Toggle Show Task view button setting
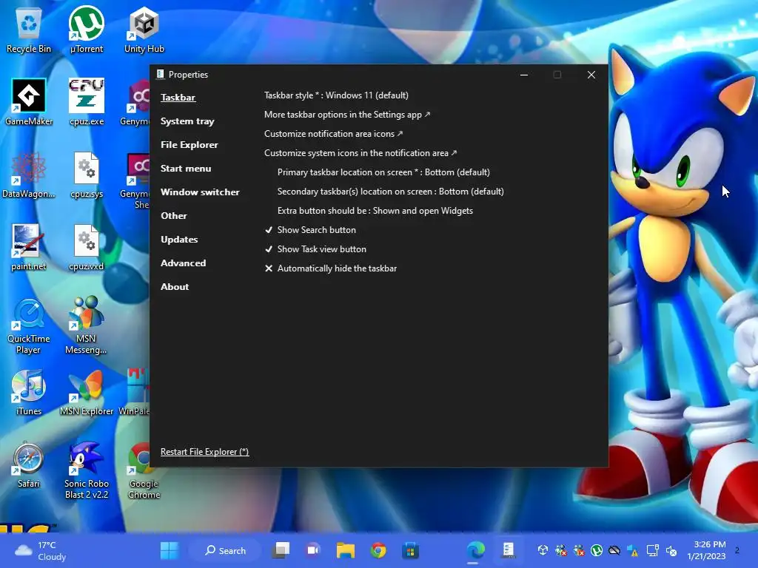Viewport: 758px width, 568px height. coord(315,249)
